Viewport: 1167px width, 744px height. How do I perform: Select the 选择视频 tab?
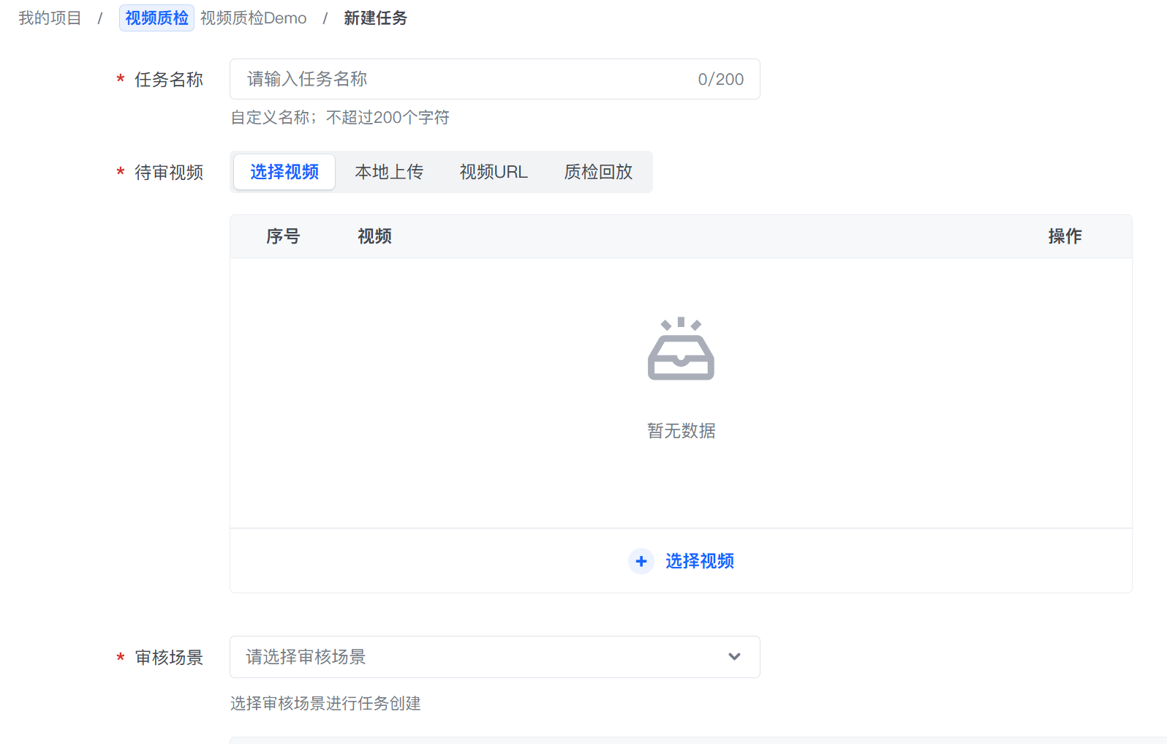(x=284, y=172)
